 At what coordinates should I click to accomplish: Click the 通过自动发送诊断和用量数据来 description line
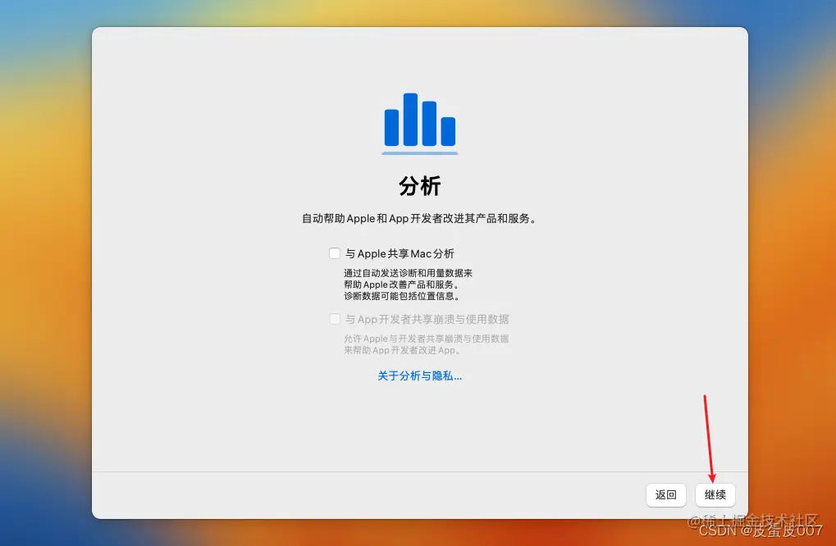point(408,273)
